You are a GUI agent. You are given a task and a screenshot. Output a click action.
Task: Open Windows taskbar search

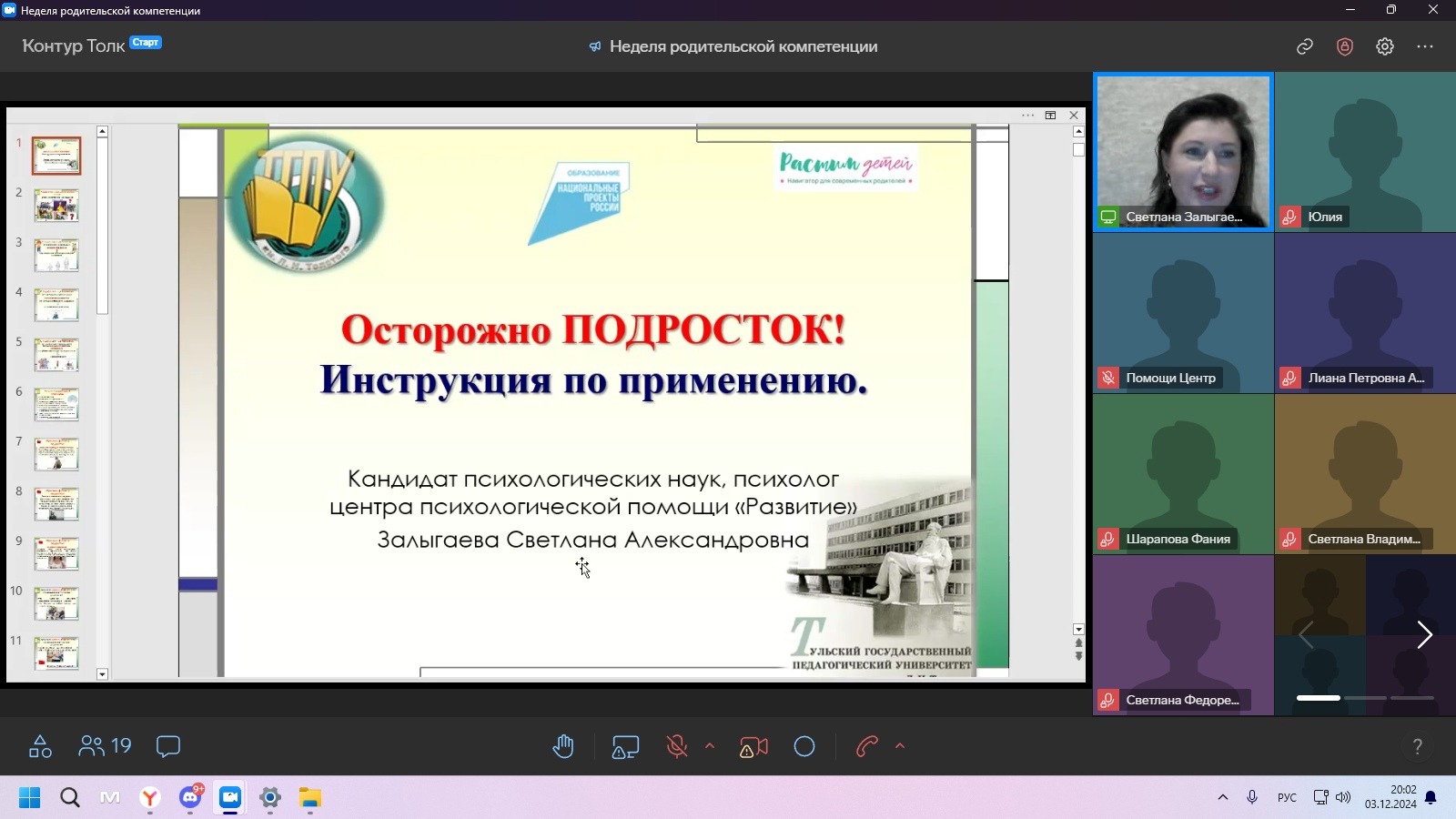point(70,798)
